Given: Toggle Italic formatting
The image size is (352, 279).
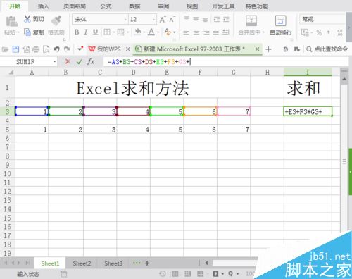Looking at the screenshot, I should (86, 32).
